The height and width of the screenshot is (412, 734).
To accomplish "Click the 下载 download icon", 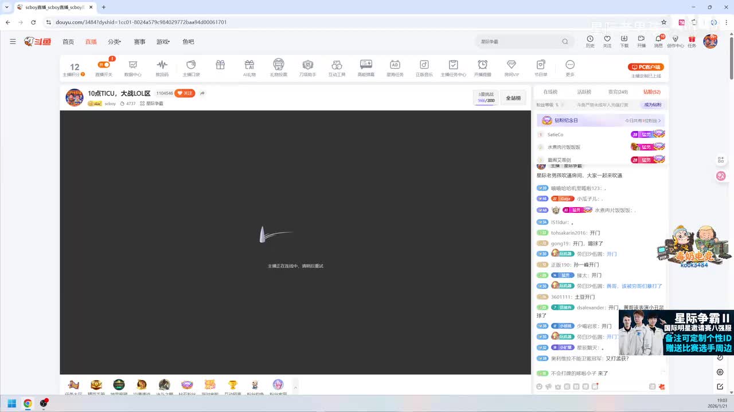I will 624,41.
